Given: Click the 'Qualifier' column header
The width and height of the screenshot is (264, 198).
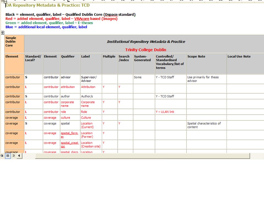Looking at the screenshot, I should (x=70, y=64).
